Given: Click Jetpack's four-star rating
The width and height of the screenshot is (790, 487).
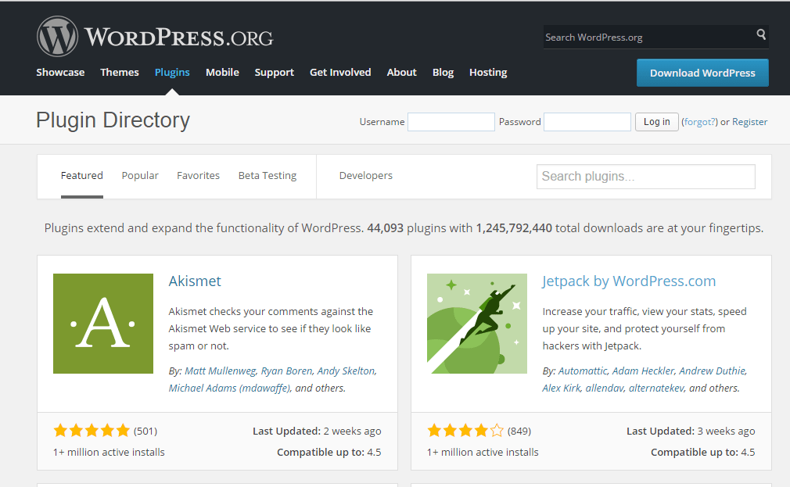Looking at the screenshot, I should (465, 431).
